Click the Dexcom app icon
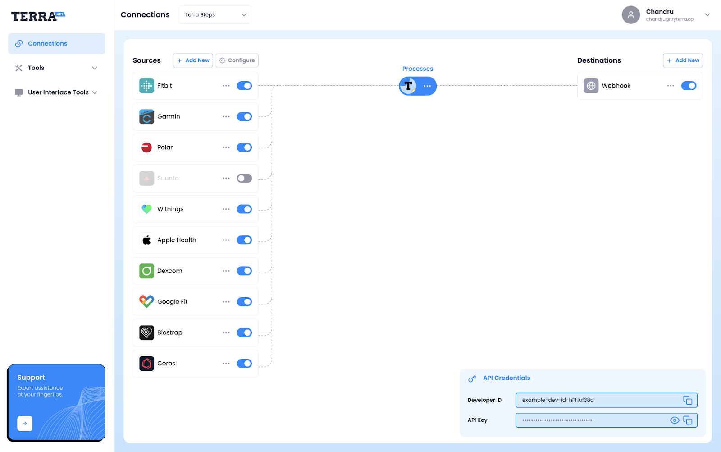 point(146,271)
